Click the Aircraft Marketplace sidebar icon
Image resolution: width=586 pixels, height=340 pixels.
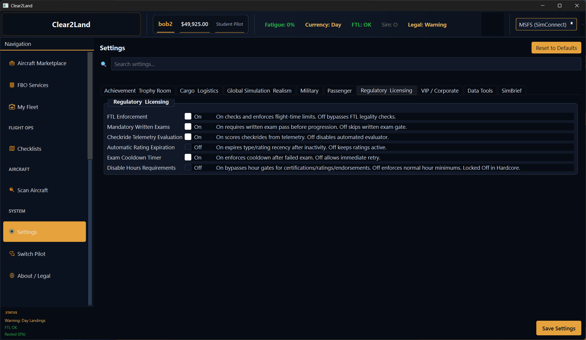(12, 63)
